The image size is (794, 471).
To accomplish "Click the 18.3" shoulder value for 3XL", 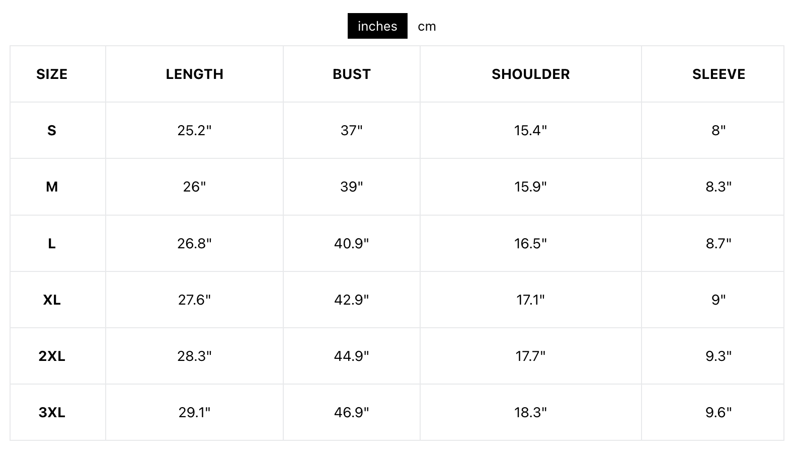I will [x=530, y=413].
